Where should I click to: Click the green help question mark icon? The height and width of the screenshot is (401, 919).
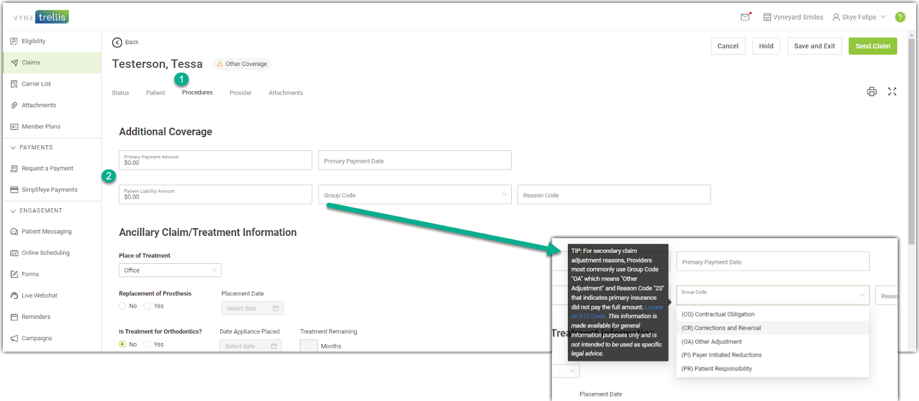coord(900,17)
